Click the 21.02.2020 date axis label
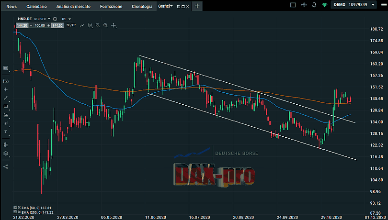The height and width of the screenshot is (220, 388). pyautogui.click(x=24, y=218)
